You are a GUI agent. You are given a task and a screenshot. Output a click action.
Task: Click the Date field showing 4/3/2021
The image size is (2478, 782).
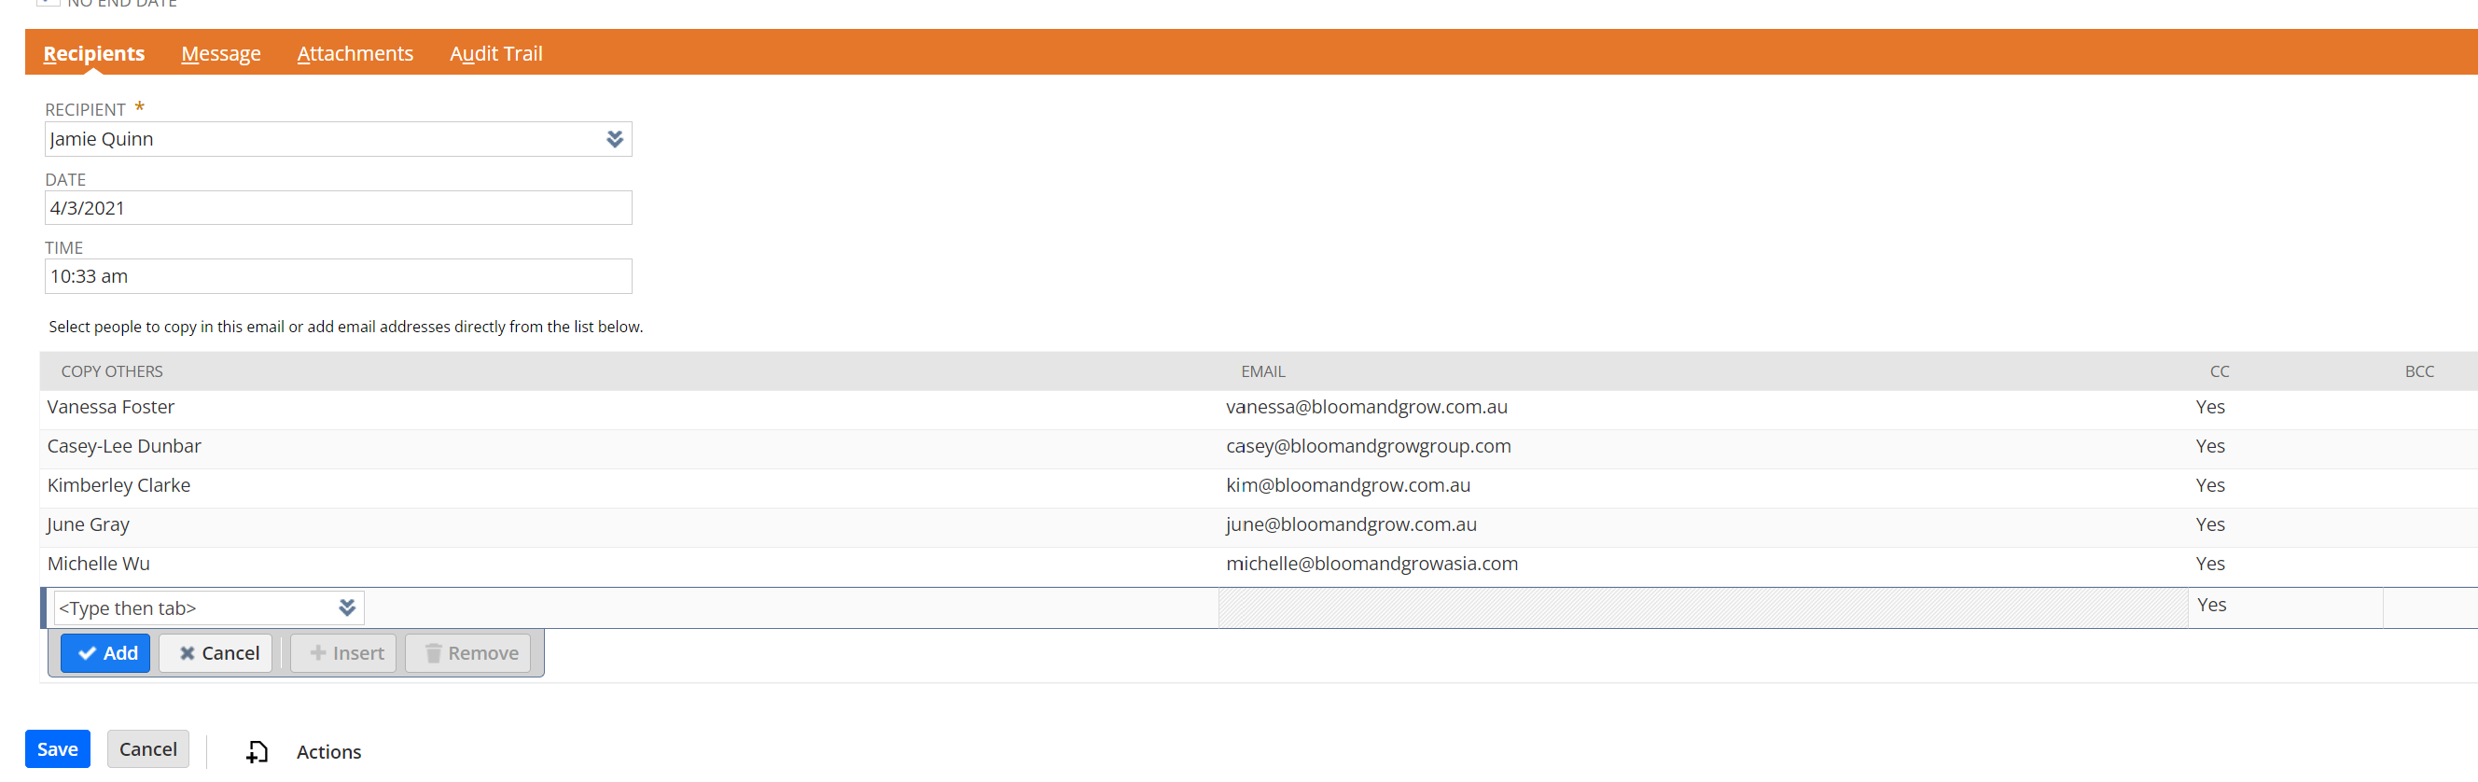point(338,208)
